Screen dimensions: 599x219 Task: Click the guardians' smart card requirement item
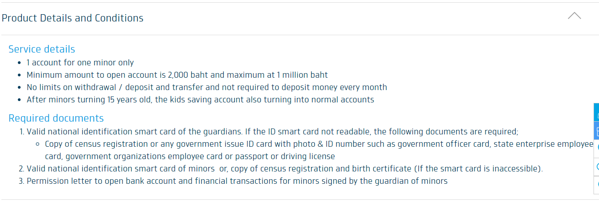272,132
